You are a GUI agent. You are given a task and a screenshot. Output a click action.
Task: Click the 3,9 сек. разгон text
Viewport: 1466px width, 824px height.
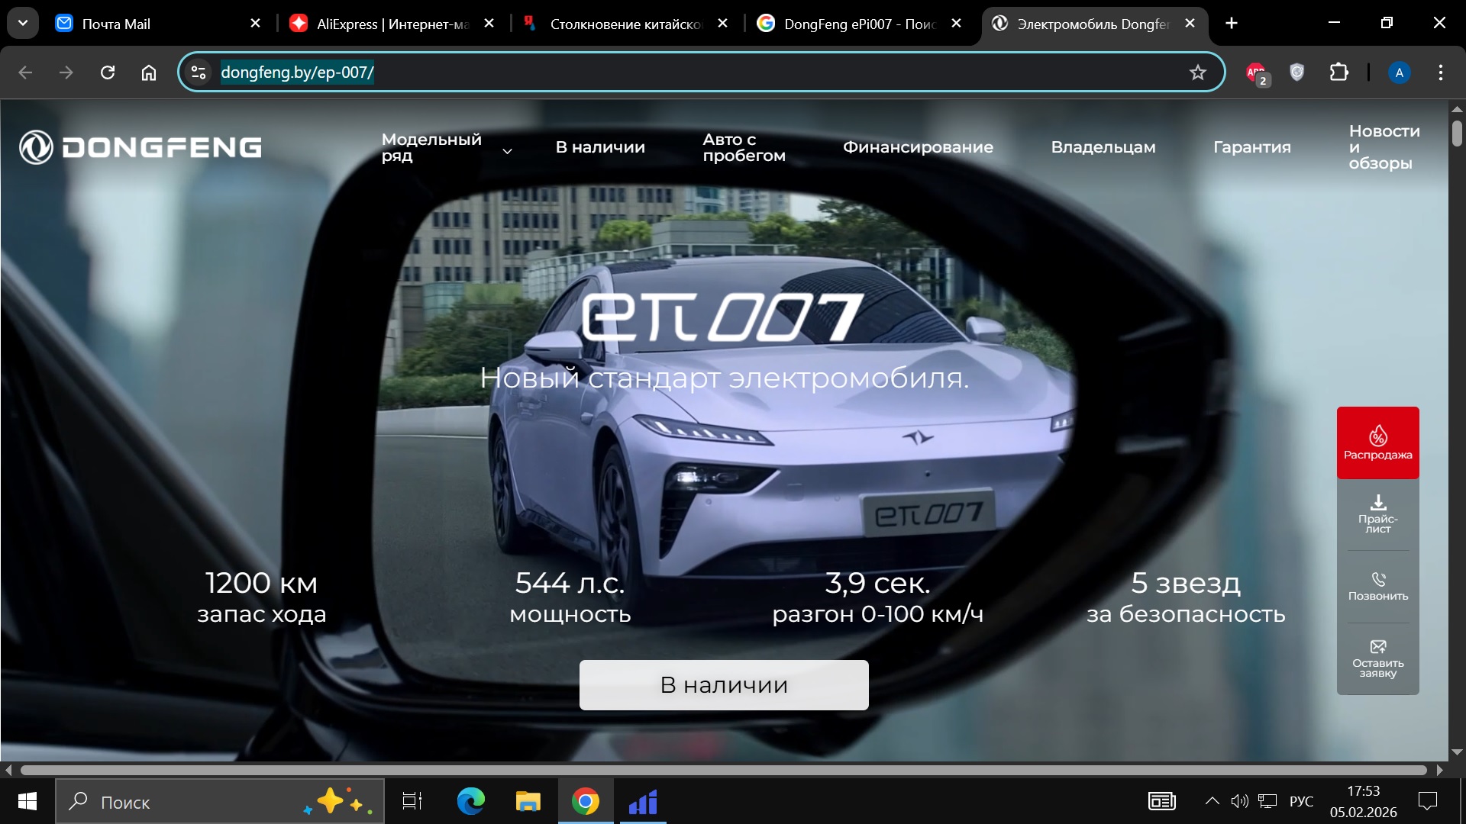tap(877, 597)
